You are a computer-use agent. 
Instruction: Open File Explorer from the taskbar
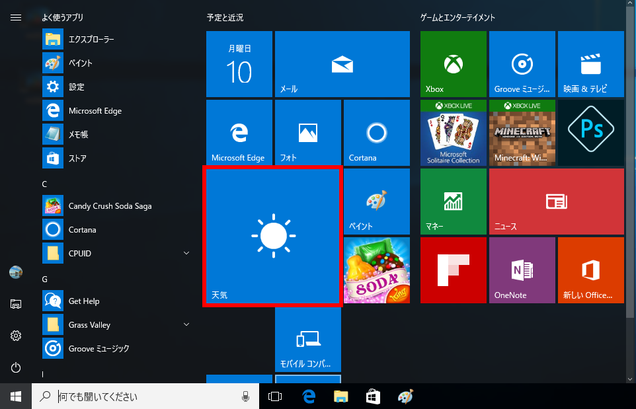tap(340, 396)
